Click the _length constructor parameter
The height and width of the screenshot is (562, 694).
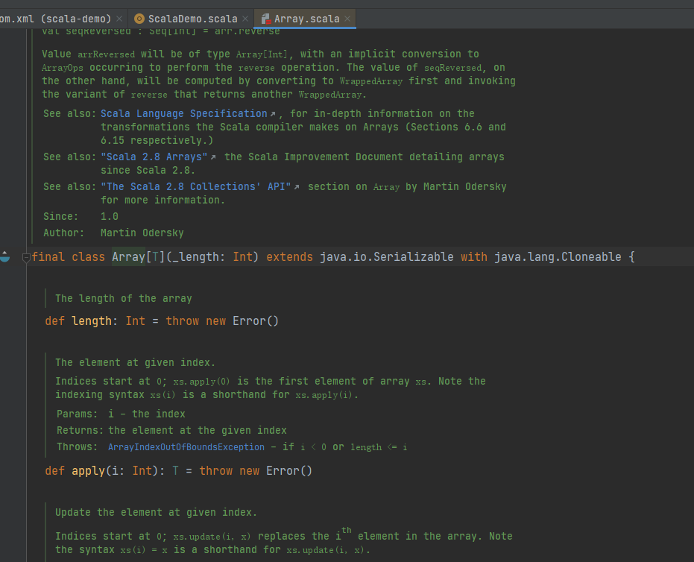point(195,257)
